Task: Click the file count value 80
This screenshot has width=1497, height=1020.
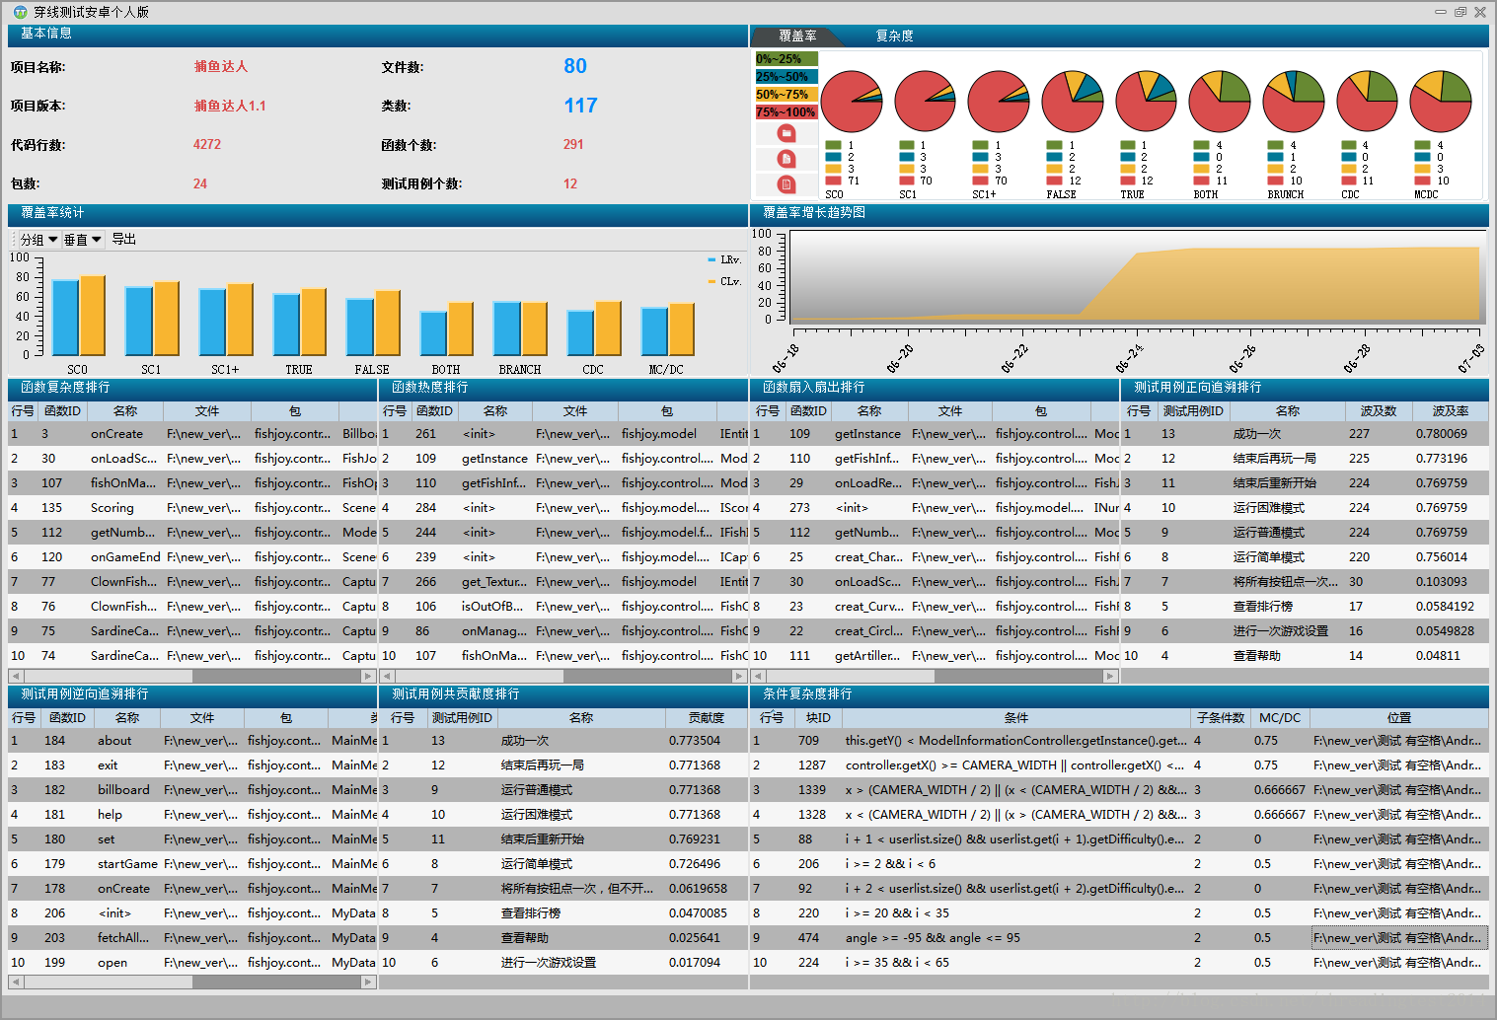Action: pyautogui.click(x=575, y=66)
